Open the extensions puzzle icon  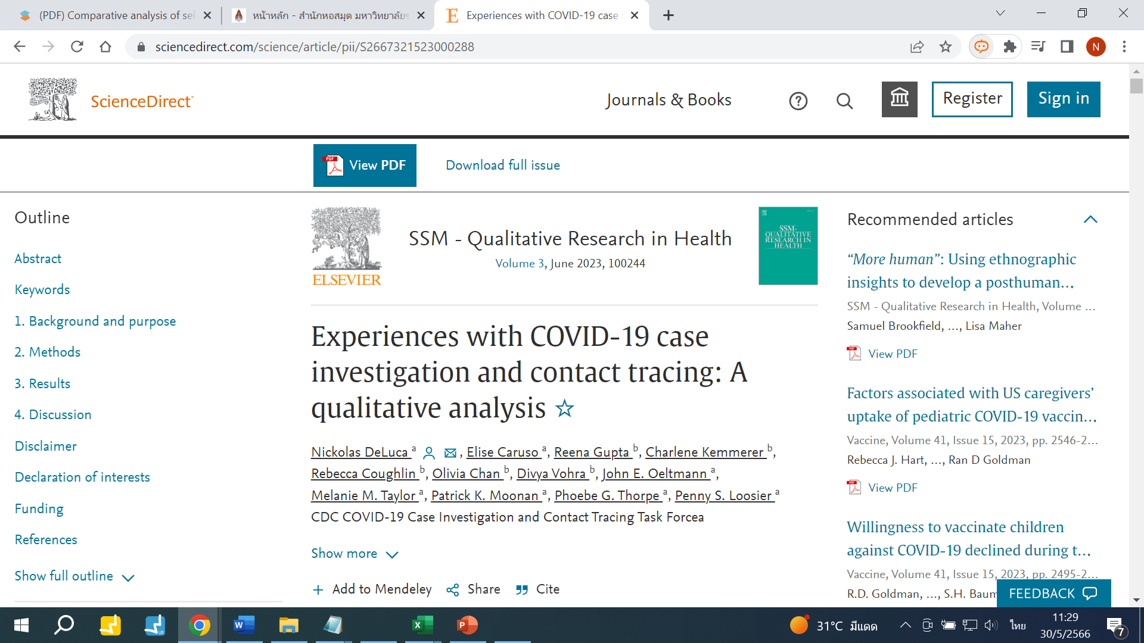1010,46
